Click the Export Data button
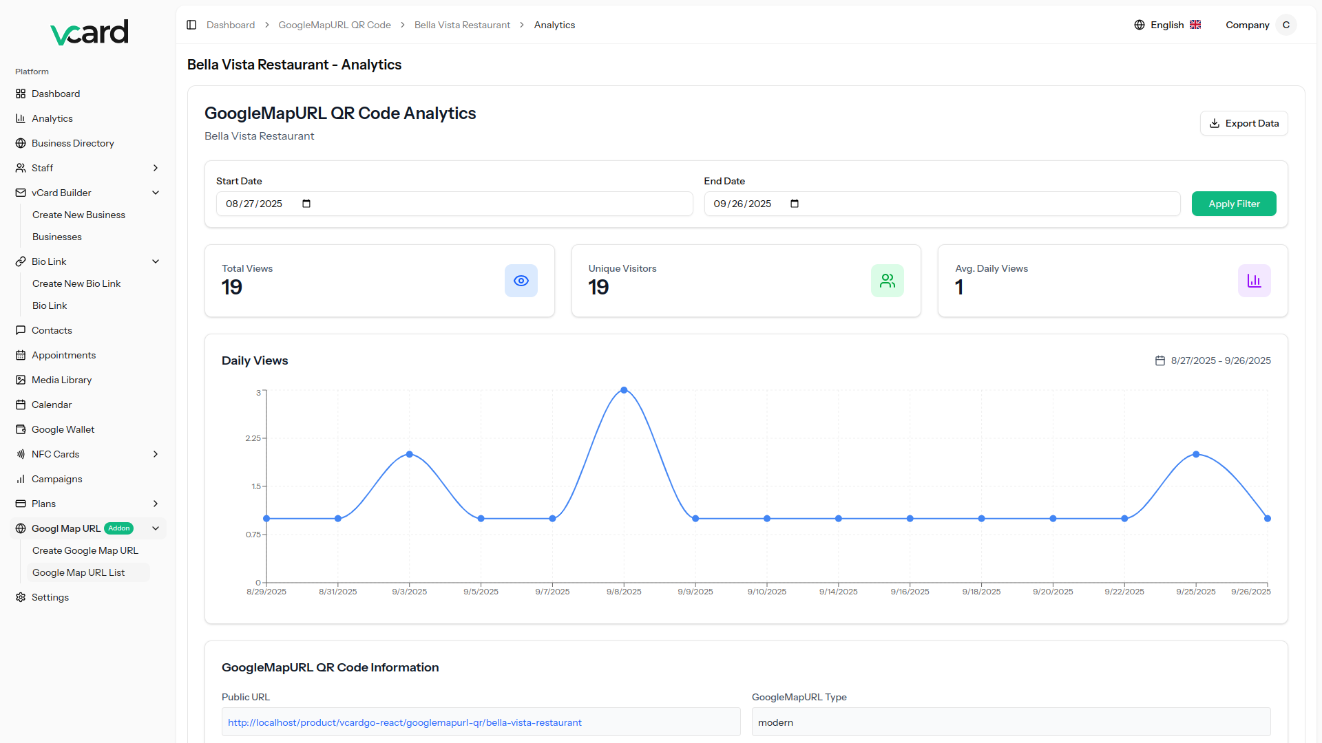1322x743 pixels. pyautogui.click(x=1244, y=123)
